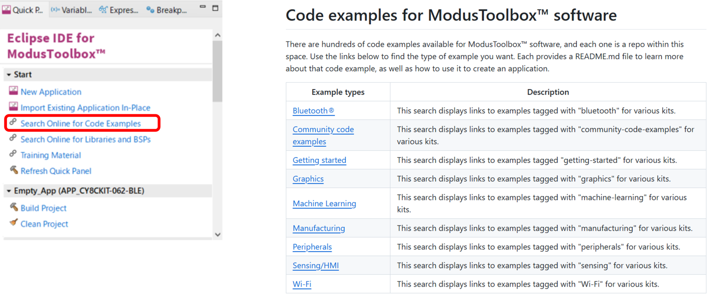Image resolution: width=719 pixels, height=299 pixels.
Task: Open Search Online for Code Examples
Action: click(81, 124)
